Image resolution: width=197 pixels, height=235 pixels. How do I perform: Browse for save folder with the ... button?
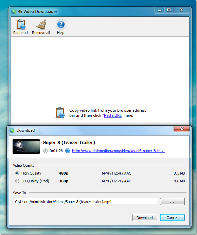coord(172,202)
